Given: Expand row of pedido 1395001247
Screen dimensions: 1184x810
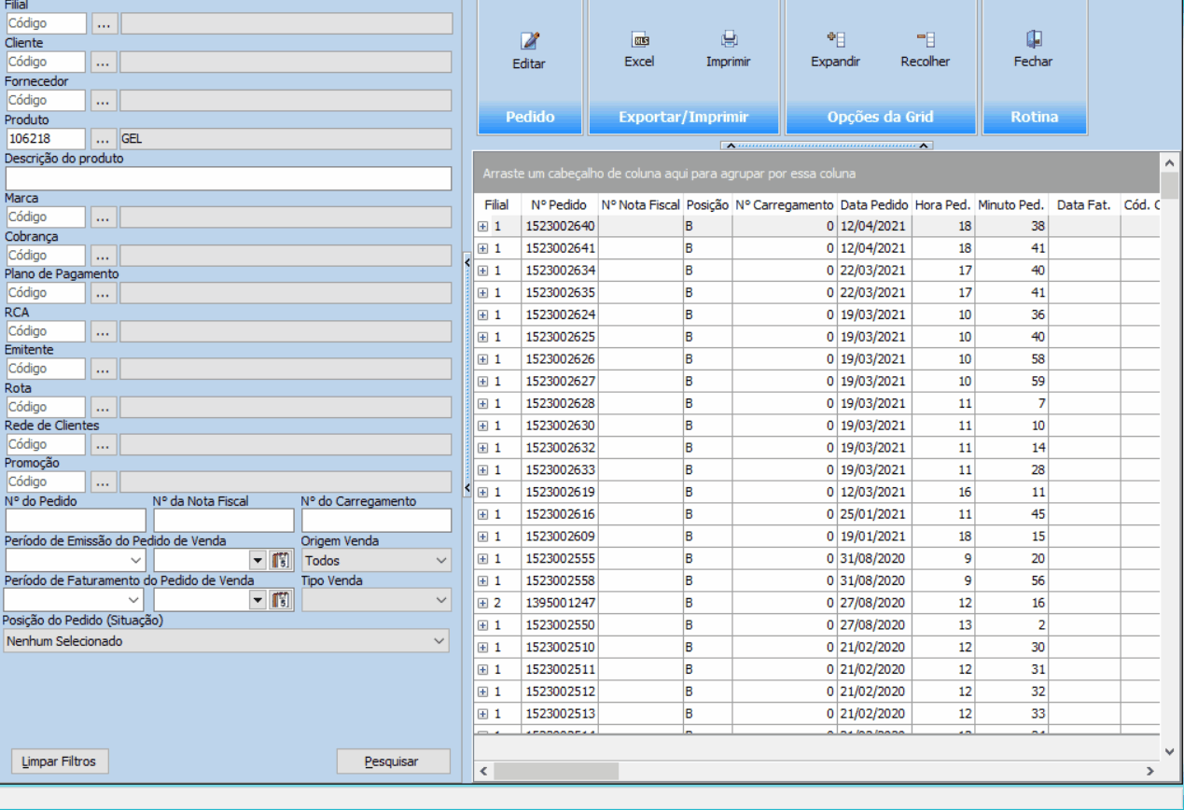Looking at the screenshot, I should point(482,603).
